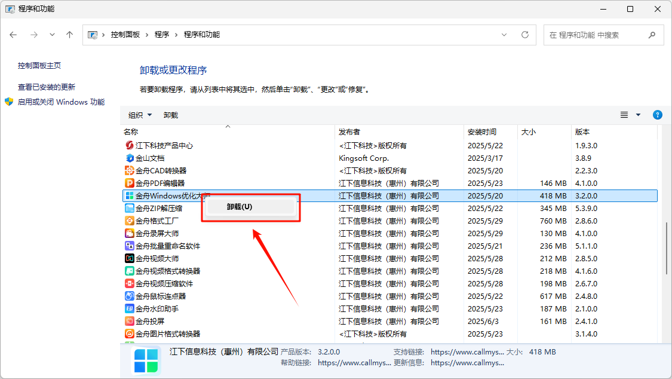Click the 金舟视频格式转换器 program icon
672x379 pixels.
pyautogui.click(x=130, y=271)
